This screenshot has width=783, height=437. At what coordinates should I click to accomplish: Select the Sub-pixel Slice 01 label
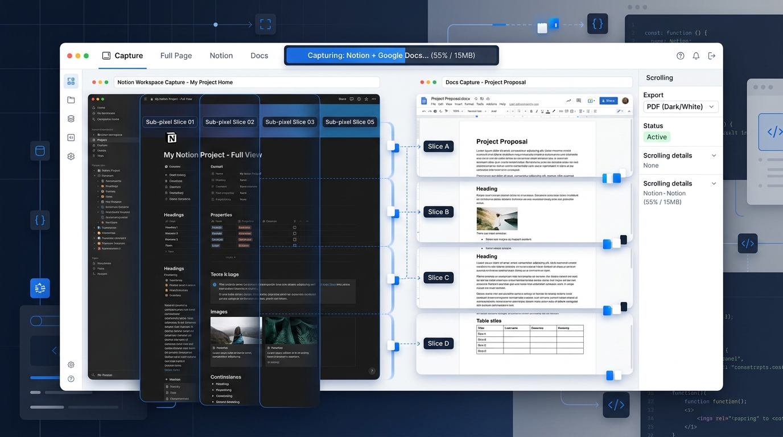point(170,122)
